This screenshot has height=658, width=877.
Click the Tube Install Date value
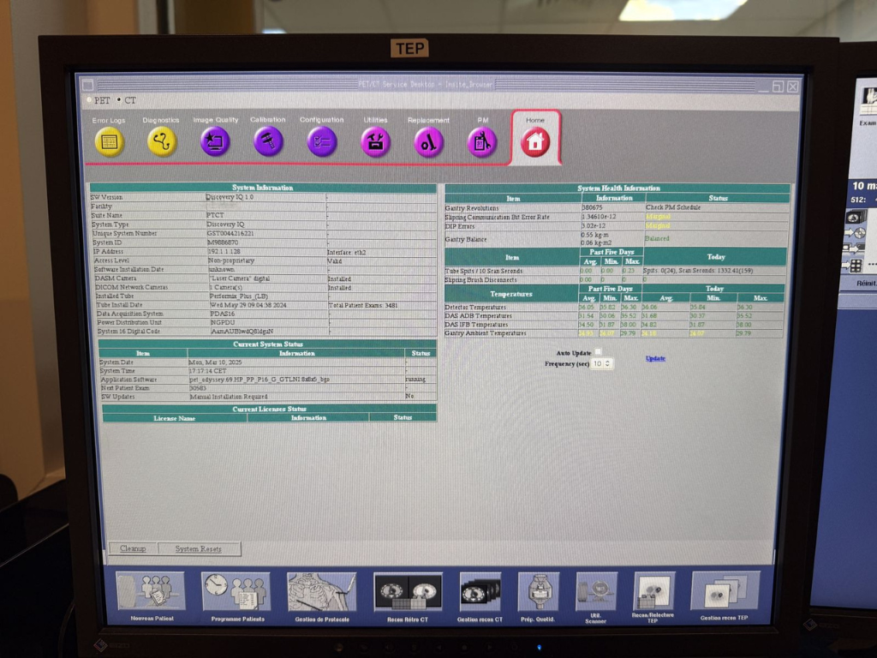tap(248, 305)
